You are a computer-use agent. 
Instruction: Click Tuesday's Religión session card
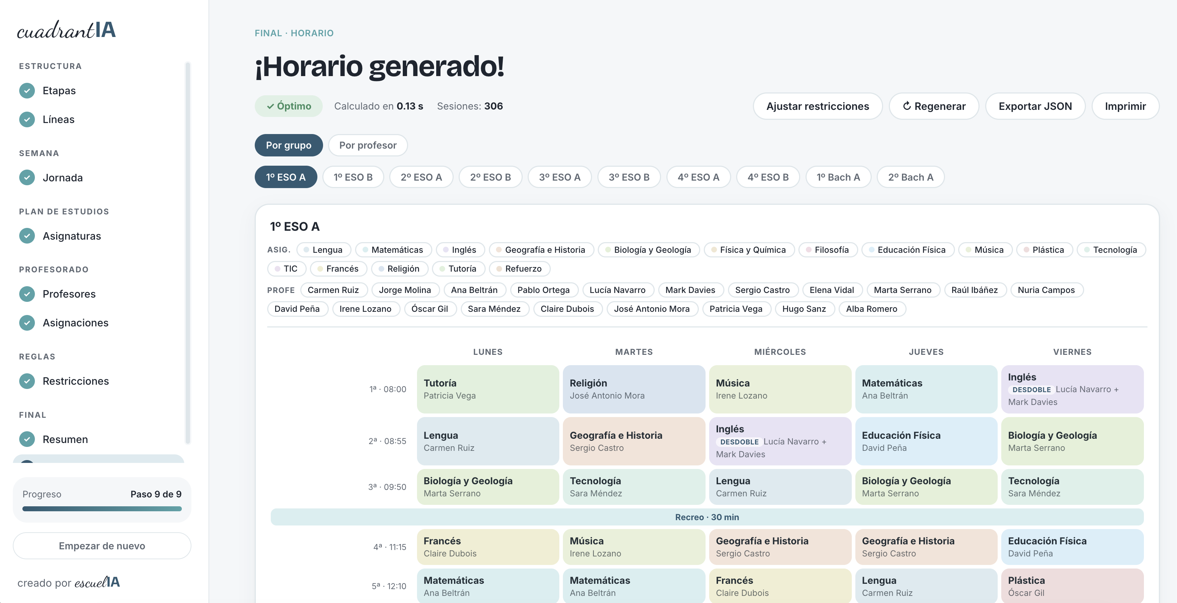click(634, 389)
